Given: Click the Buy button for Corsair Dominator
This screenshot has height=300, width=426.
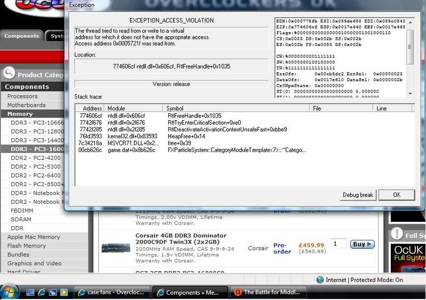Looking at the screenshot, I should pyautogui.click(x=362, y=244).
